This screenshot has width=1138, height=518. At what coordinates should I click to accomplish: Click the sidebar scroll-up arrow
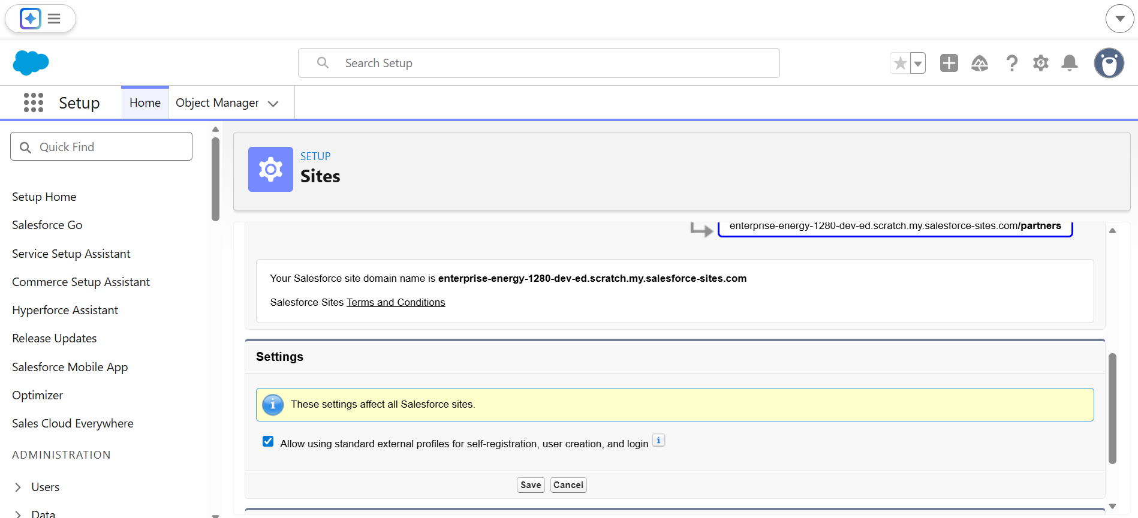pos(216,129)
